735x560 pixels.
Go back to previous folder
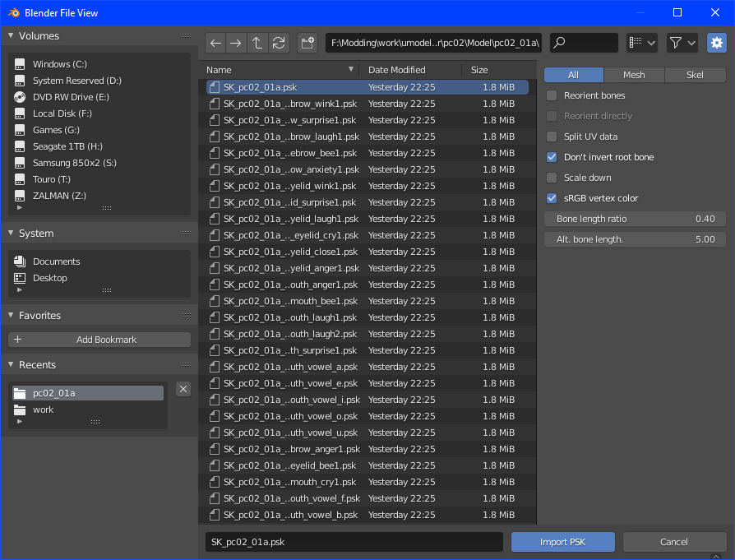(215, 43)
